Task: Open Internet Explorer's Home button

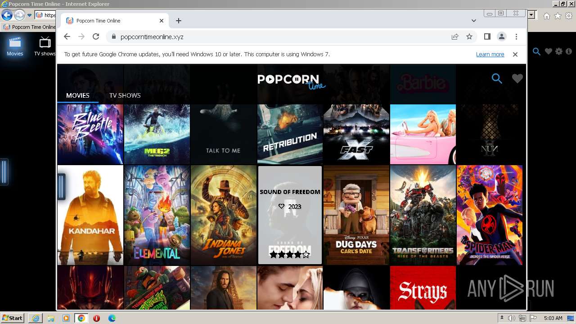Action: 546,16
